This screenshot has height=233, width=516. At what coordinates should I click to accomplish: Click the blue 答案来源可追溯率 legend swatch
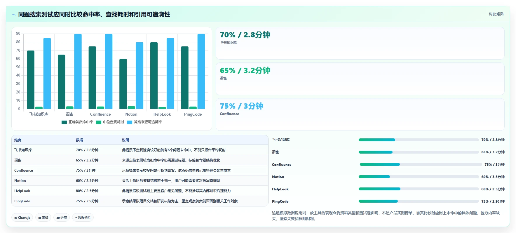pyautogui.click(x=130, y=122)
